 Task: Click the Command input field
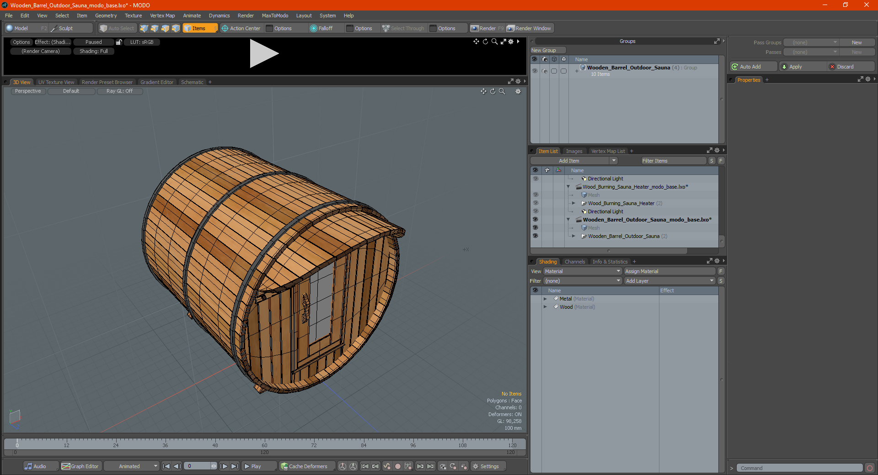pos(799,468)
